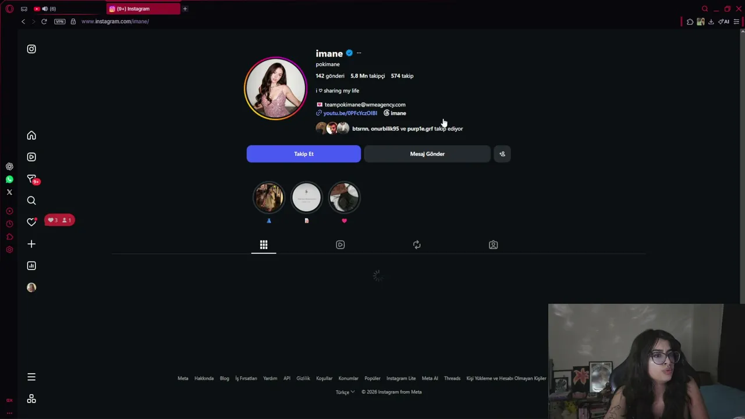
Task: Select the posts grid tab
Action: point(264,245)
